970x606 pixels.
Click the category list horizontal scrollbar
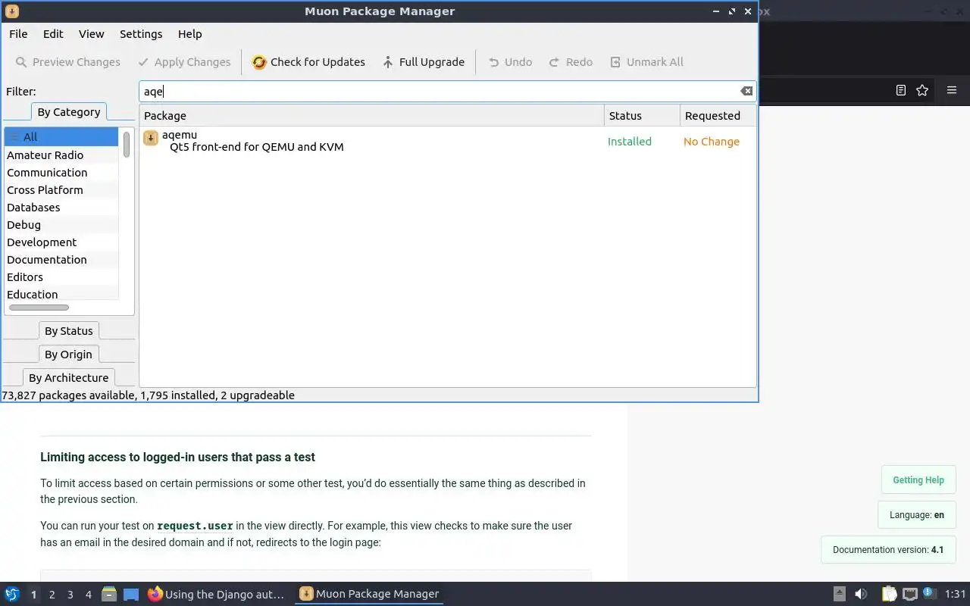39,308
